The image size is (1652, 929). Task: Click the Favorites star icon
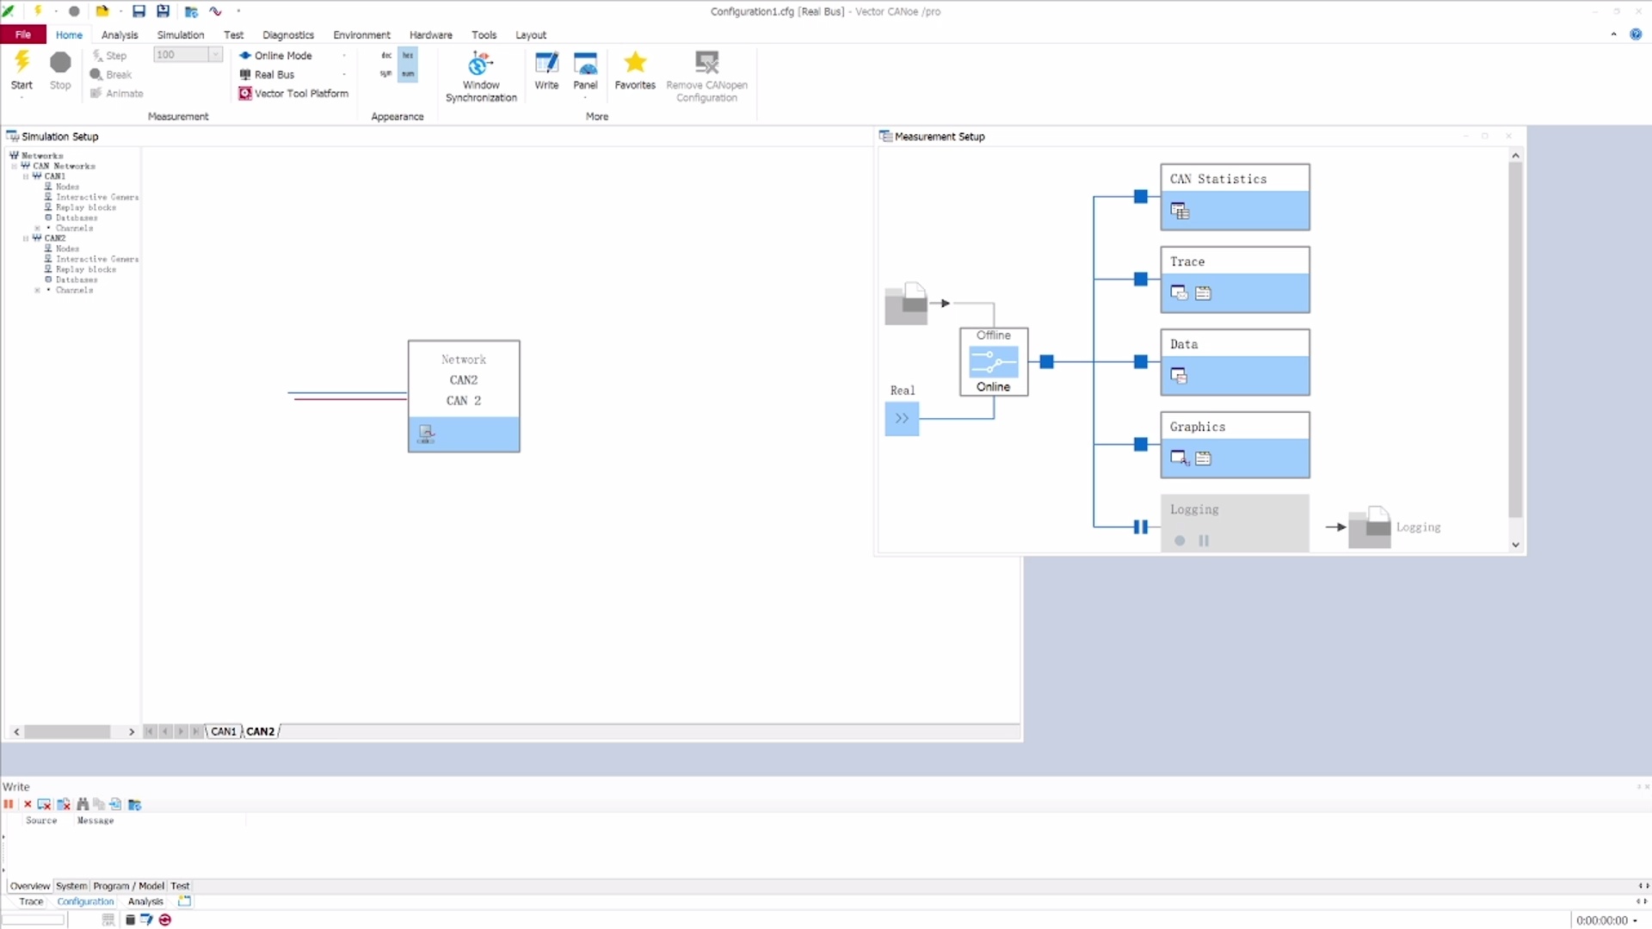[x=635, y=63]
